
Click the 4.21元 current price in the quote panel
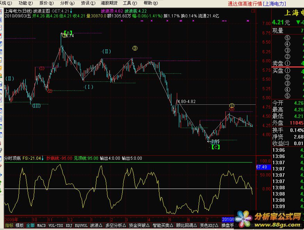click(281, 23)
